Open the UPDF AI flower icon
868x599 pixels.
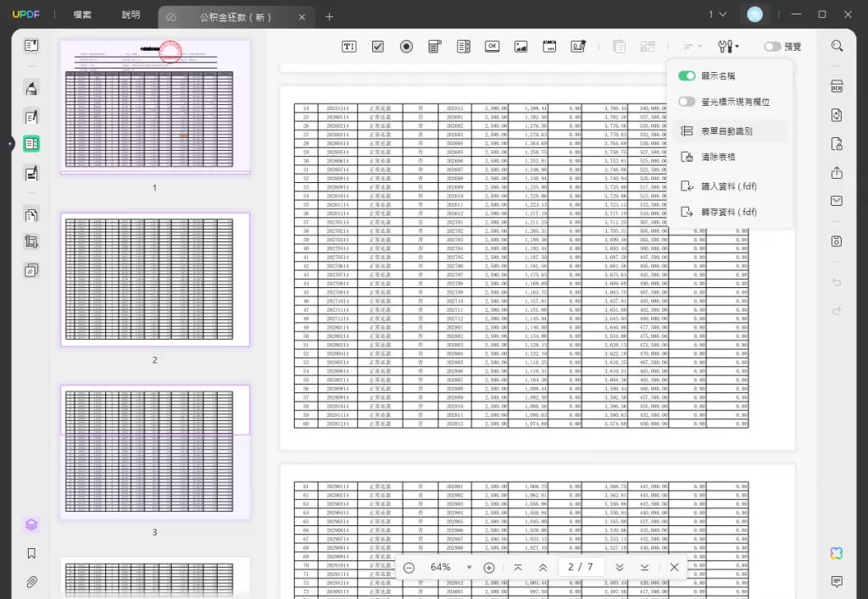coord(837,553)
